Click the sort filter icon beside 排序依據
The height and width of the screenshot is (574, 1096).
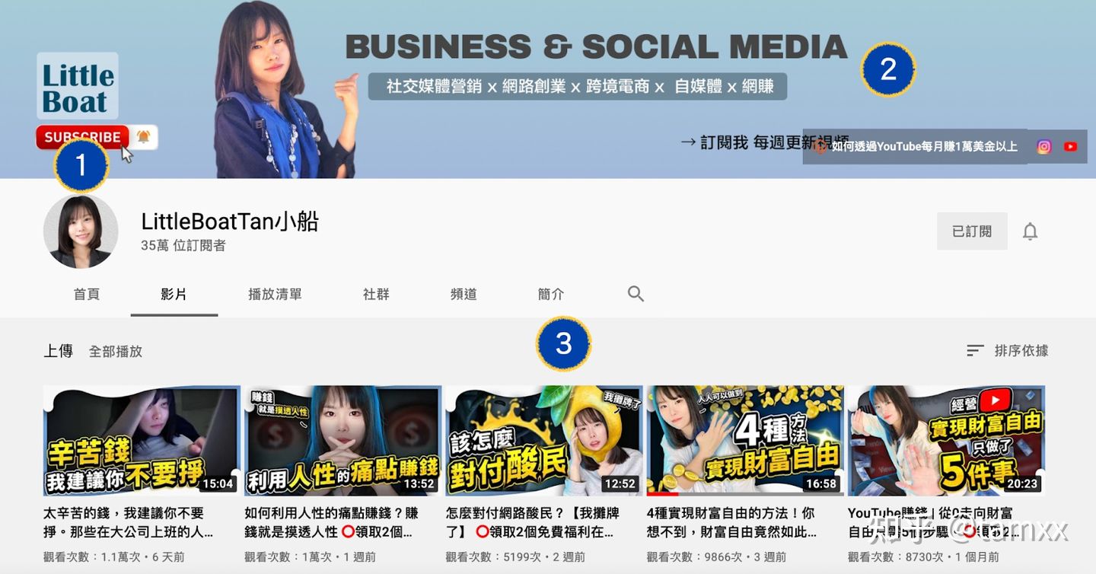tap(975, 350)
